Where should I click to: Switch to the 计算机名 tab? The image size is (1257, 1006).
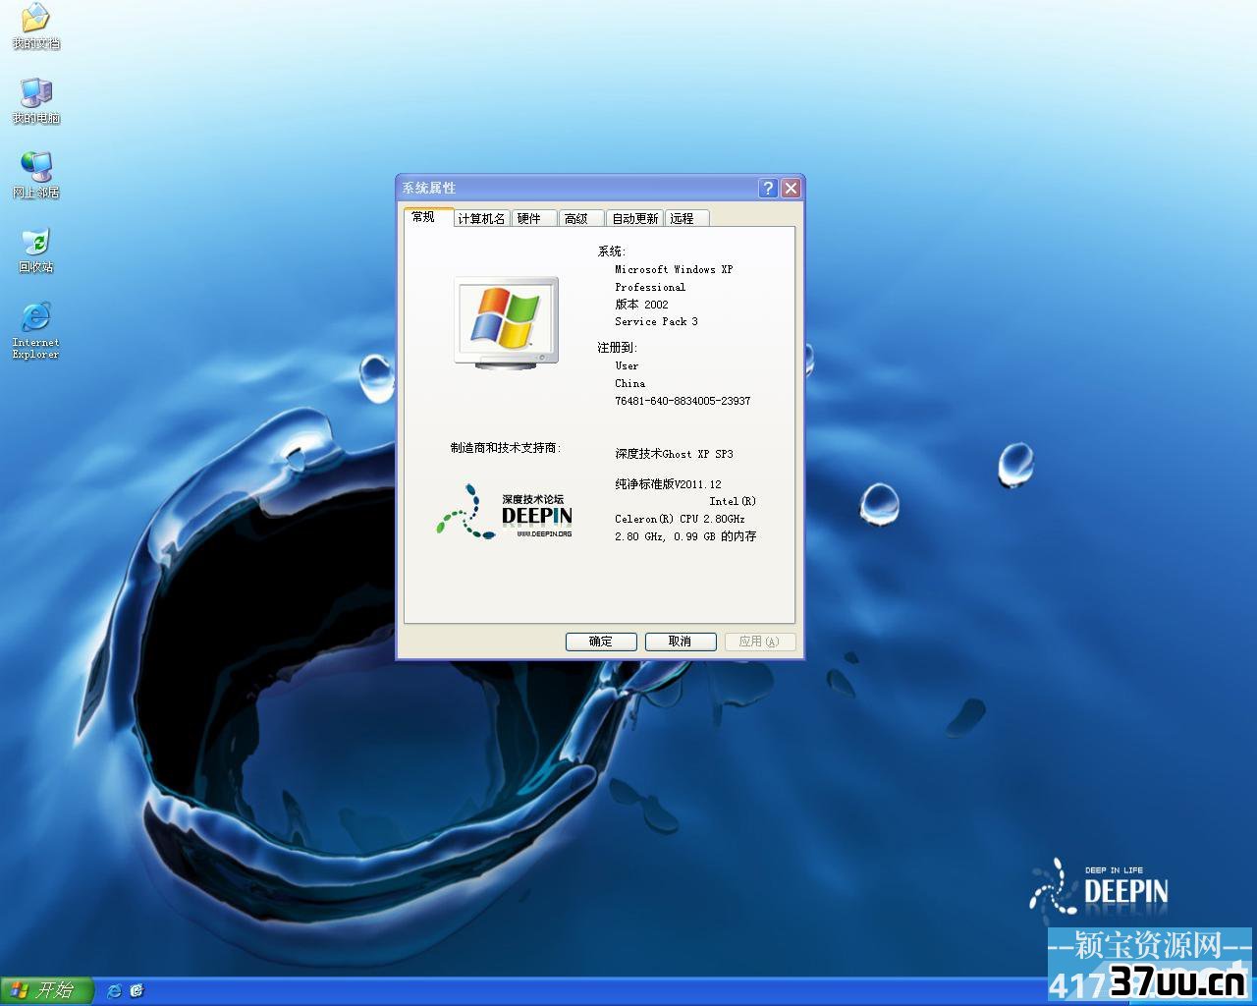[x=481, y=219]
